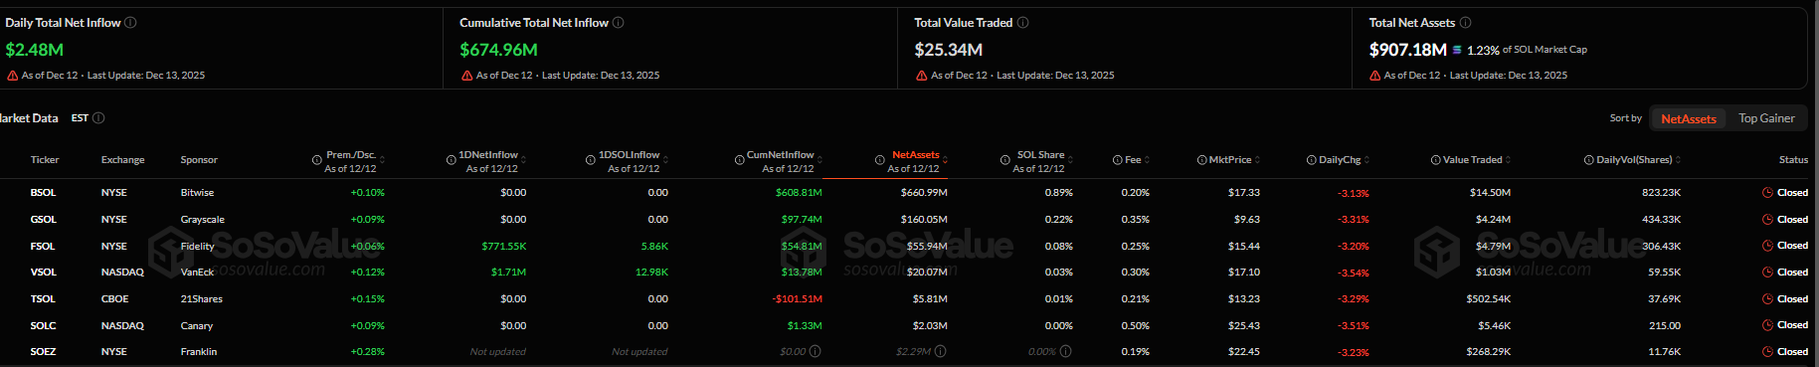Open the Total Value Traded info icon

pos(1022,23)
